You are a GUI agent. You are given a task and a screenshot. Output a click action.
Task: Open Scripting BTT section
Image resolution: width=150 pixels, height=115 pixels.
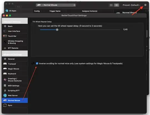coord(15,90)
